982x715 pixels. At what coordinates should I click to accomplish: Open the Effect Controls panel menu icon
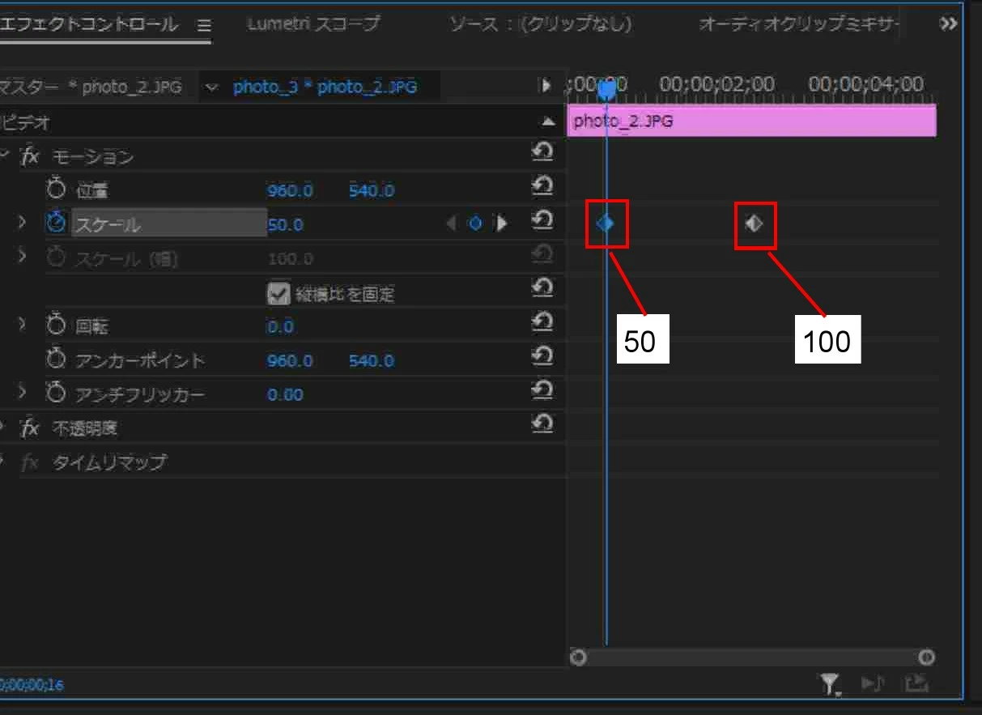205,25
